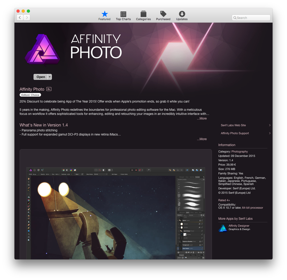
Task: Expand the dropdown arrow beside Open
Action: (50, 77)
